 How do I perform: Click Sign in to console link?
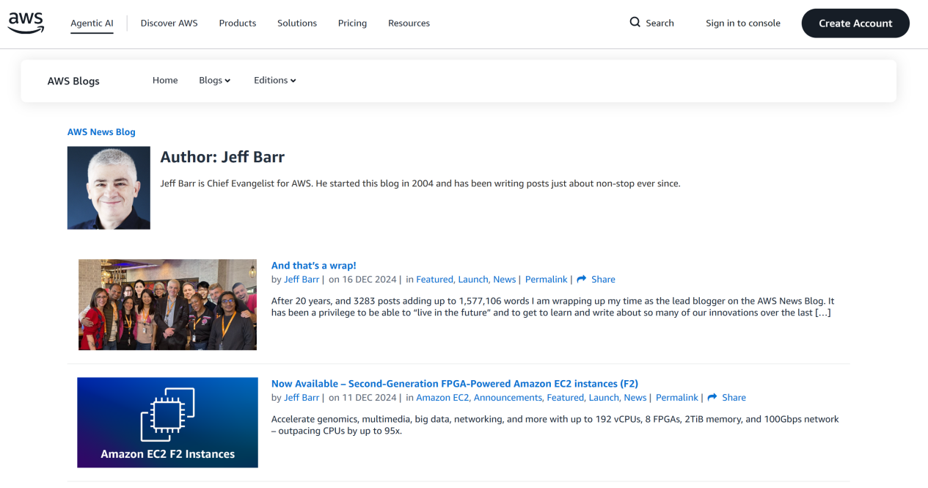point(742,23)
